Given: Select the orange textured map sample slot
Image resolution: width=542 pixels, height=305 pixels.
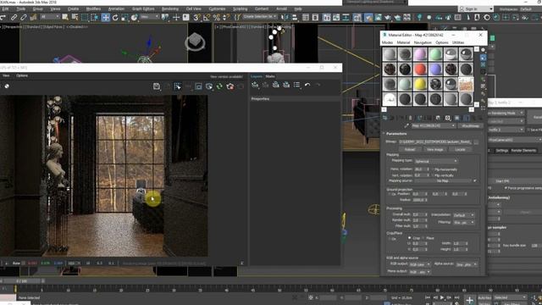Looking at the screenshot, I should [x=466, y=84].
